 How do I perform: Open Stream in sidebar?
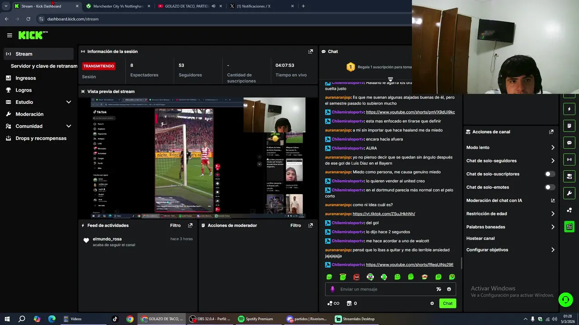click(39, 54)
